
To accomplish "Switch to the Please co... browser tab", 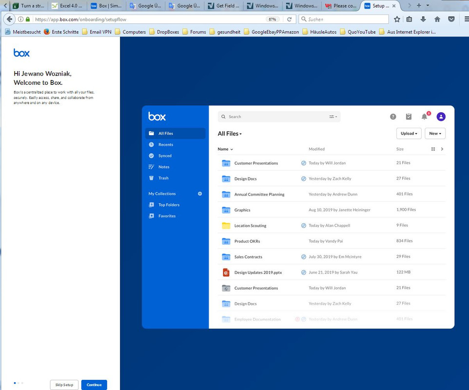I will coord(341,6).
